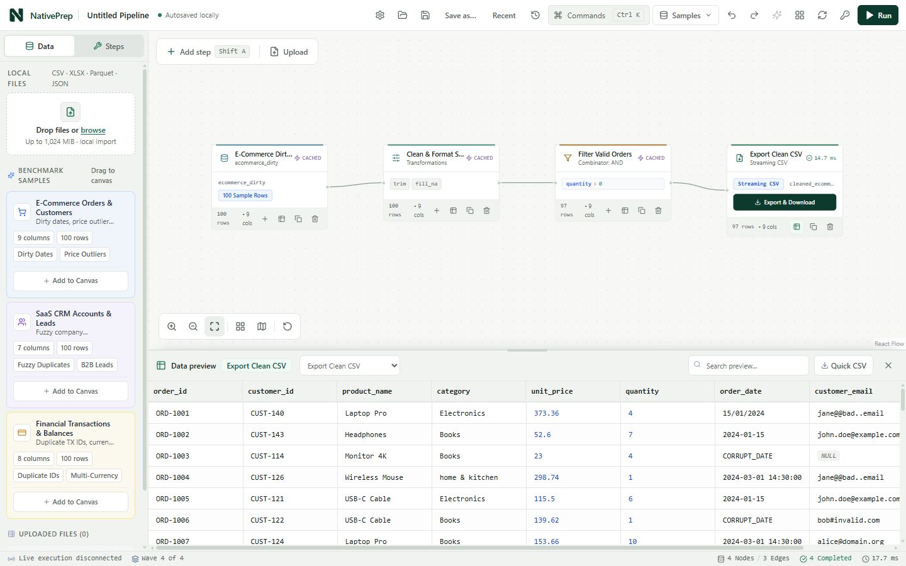The width and height of the screenshot is (906, 566).
Task: Add SaaS CRM Accounts sample to canvas
Action: [70, 391]
